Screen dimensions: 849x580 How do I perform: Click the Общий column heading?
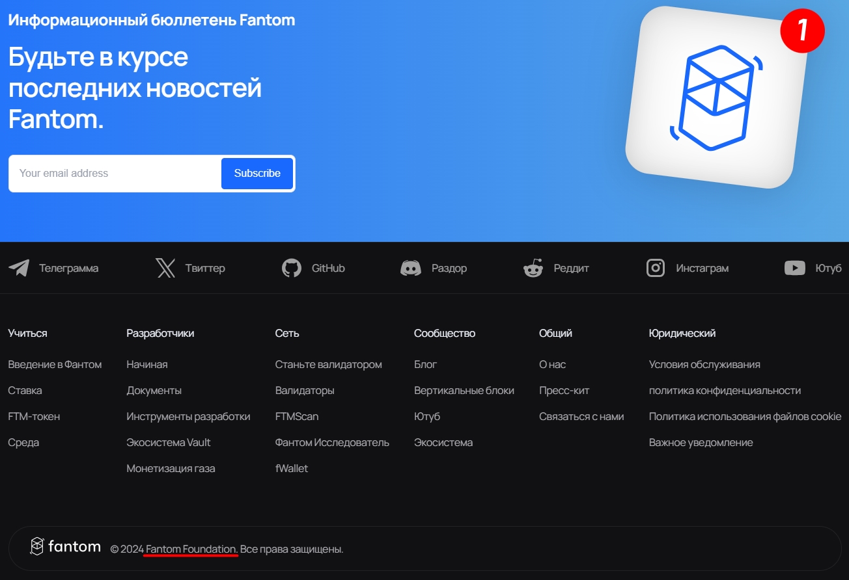pos(555,334)
